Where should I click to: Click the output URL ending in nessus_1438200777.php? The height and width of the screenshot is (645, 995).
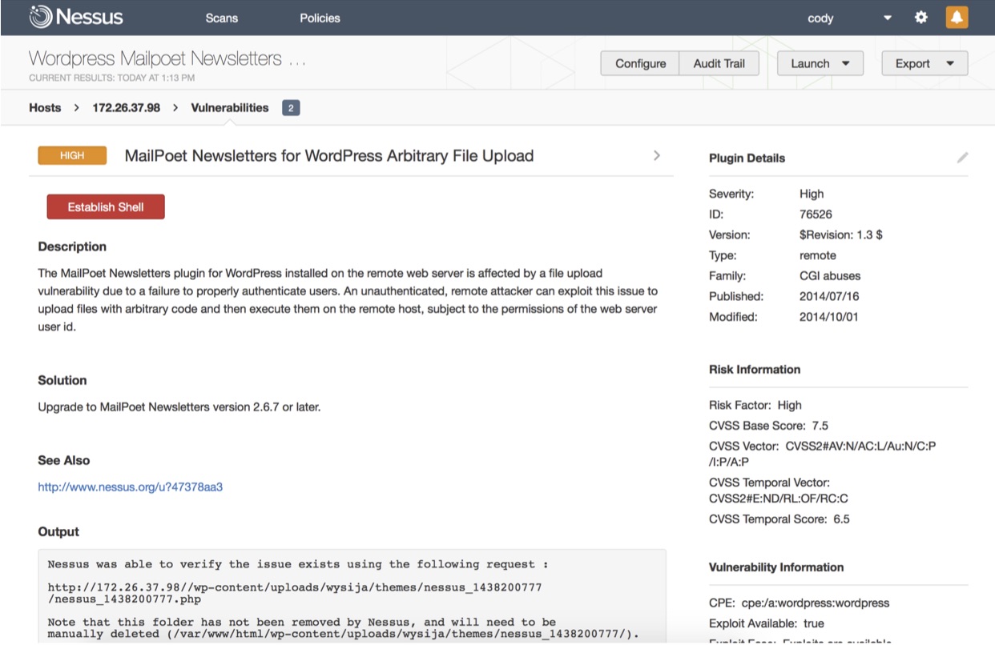[x=295, y=593]
